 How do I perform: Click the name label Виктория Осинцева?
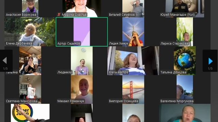coord(123,101)
